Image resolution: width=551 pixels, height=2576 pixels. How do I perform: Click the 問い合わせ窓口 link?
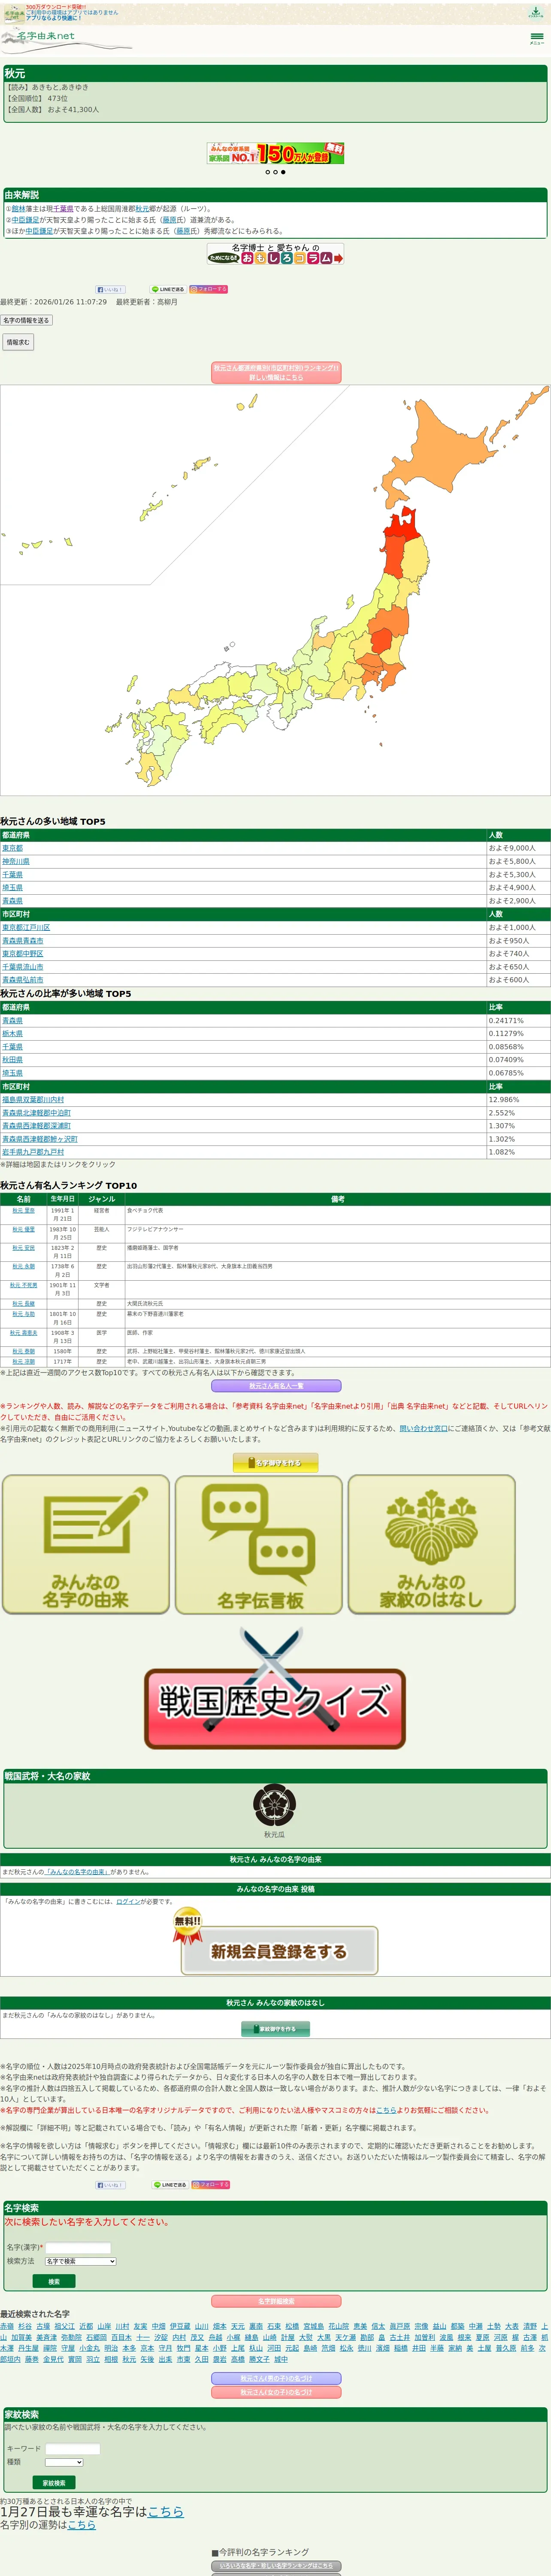423,1428
